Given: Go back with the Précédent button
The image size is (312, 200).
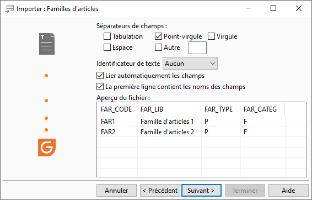Looking at the screenshot, I should tap(160, 191).
